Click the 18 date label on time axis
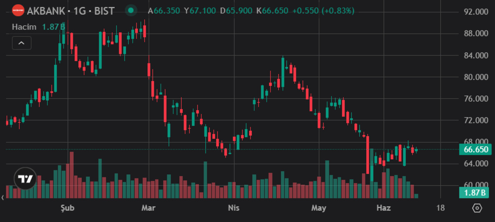495x222 pixels. [441, 208]
